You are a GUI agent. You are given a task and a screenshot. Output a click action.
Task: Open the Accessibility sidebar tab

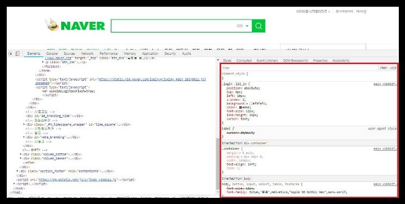tap(341, 61)
